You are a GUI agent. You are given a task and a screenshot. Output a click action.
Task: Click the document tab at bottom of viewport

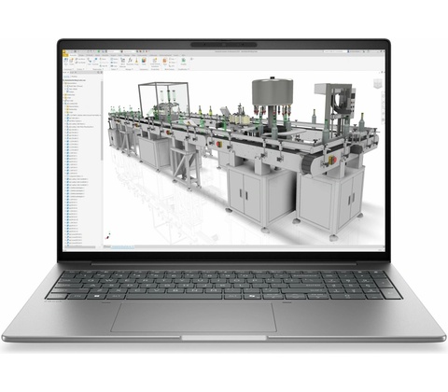point(122,246)
